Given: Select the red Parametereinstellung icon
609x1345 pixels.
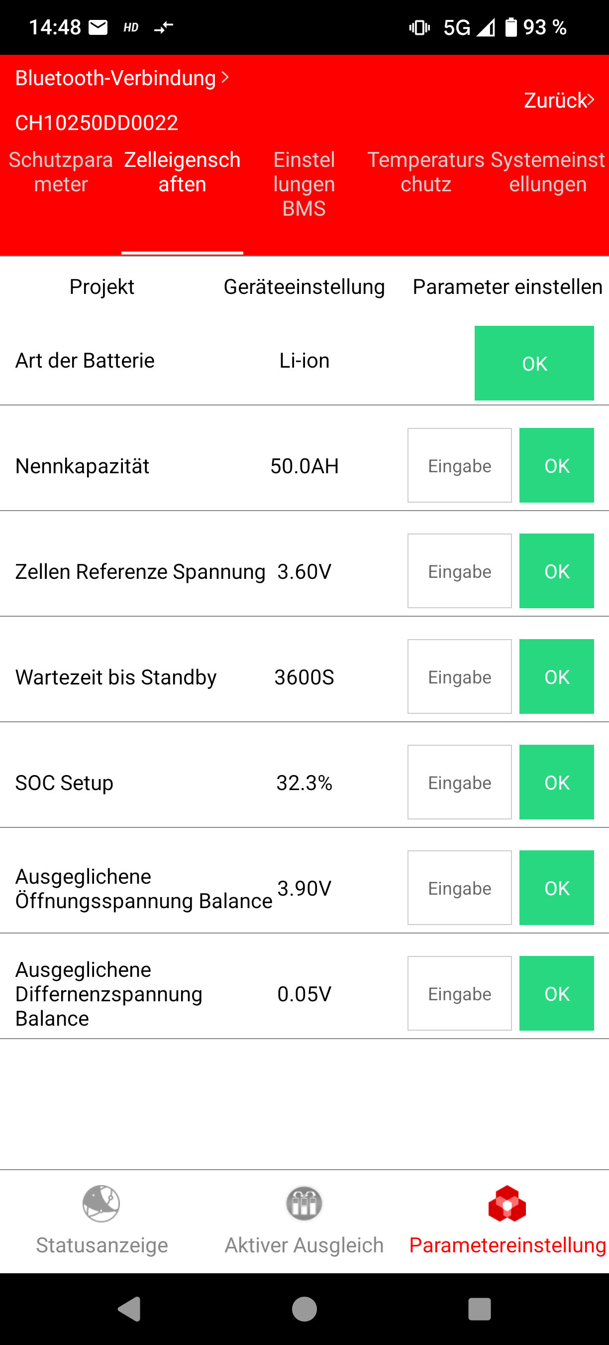Looking at the screenshot, I should 507,1203.
